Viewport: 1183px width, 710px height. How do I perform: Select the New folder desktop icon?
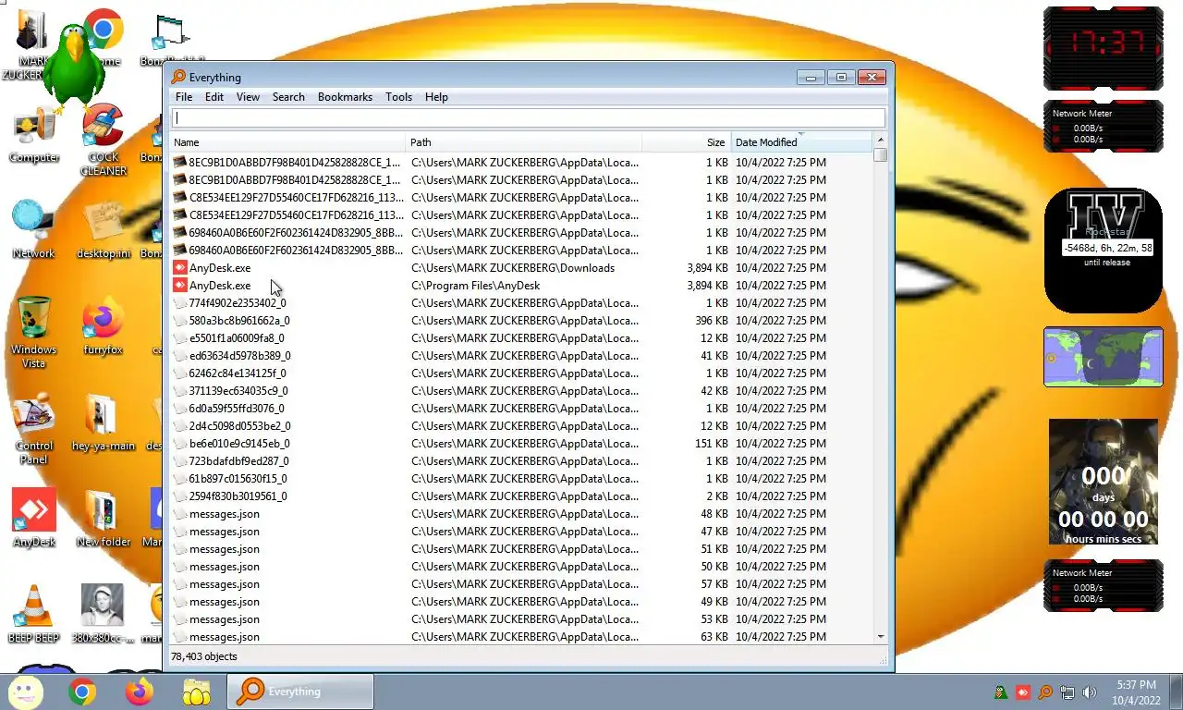[x=104, y=518]
